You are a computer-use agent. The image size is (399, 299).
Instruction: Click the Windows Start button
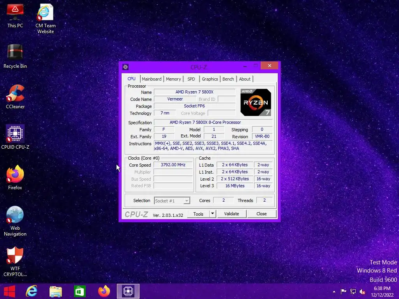9,291
